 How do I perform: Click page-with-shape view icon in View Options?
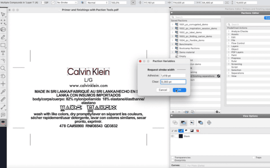click(x=192, y=123)
